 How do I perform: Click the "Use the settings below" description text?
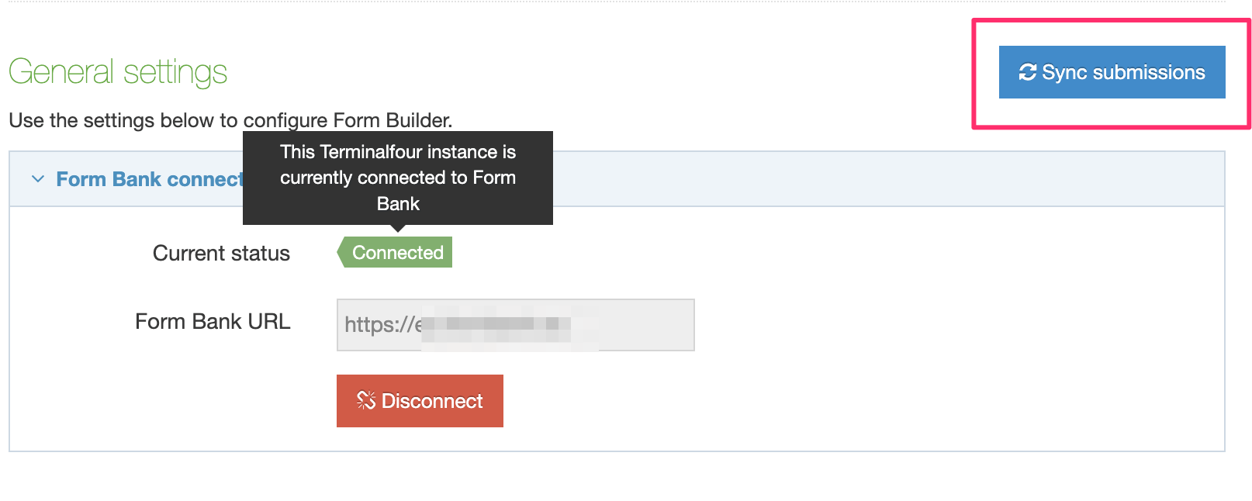coord(230,121)
